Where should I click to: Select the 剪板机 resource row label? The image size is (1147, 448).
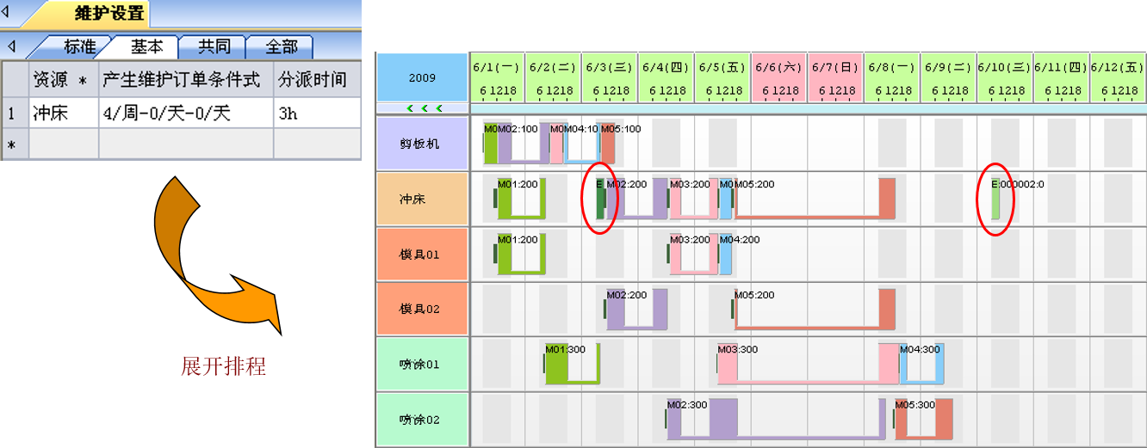tap(422, 144)
